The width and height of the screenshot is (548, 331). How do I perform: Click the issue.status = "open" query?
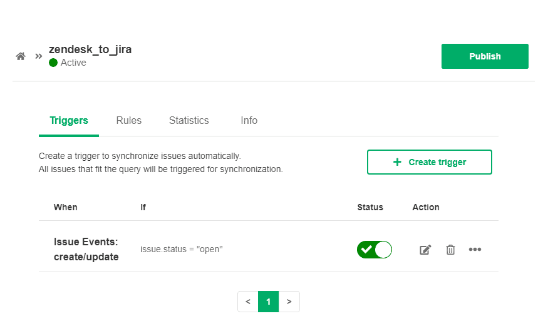182,249
